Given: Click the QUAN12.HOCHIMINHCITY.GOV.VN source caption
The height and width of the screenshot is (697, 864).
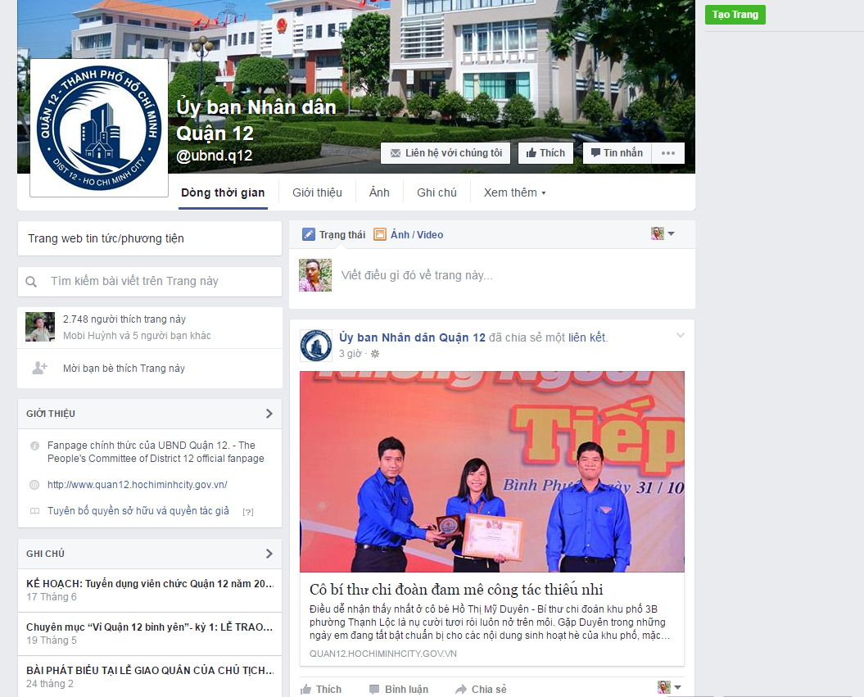Looking at the screenshot, I should click(x=383, y=654).
